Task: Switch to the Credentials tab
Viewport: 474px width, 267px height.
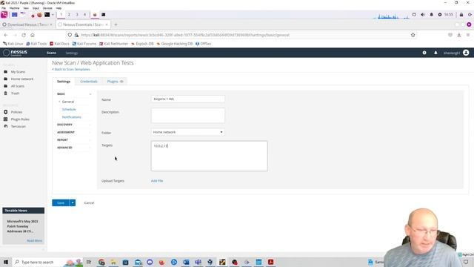Action: pos(89,82)
